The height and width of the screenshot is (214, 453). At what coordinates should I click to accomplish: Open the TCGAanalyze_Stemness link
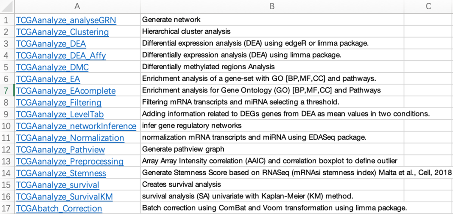[61, 173]
